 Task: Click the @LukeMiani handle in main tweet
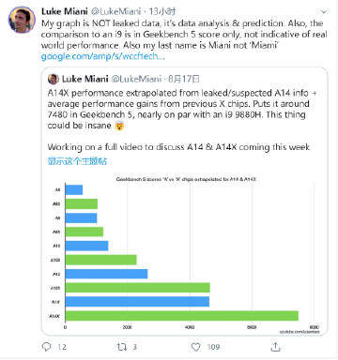[115, 11]
